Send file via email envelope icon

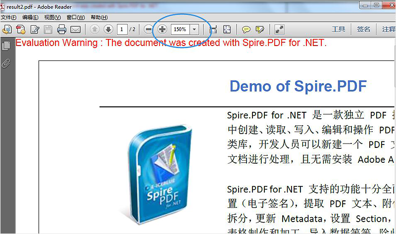76,30
